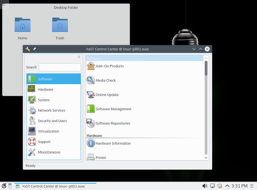Click the pager icon in the panel

click(10, 186)
